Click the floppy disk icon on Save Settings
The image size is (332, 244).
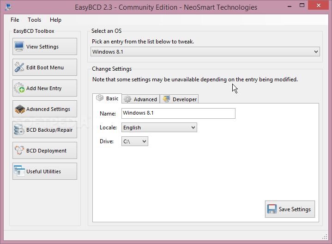coord(272,209)
